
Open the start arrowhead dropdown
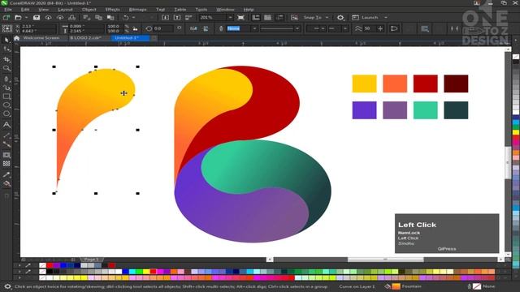click(316, 28)
